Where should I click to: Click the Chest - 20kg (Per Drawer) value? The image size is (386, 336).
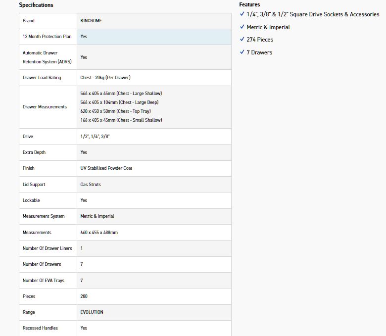(x=105, y=78)
